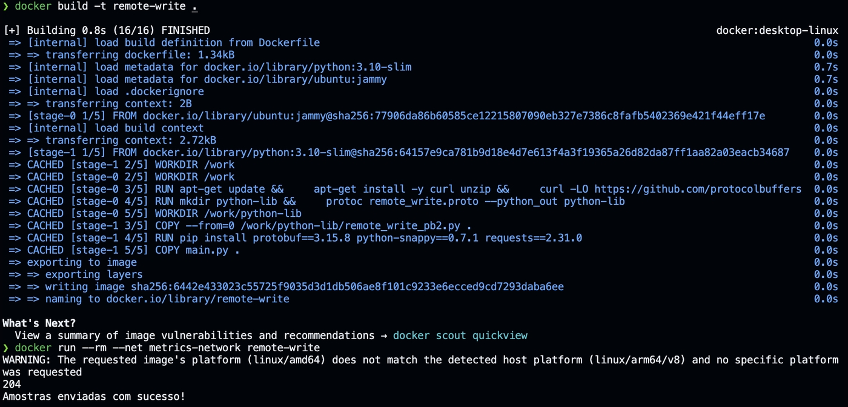Image resolution: width=848 pixels, height=407 pixels.
Task: Click the "docker:desktop-linux" label
Action: [x=777, y=30]
